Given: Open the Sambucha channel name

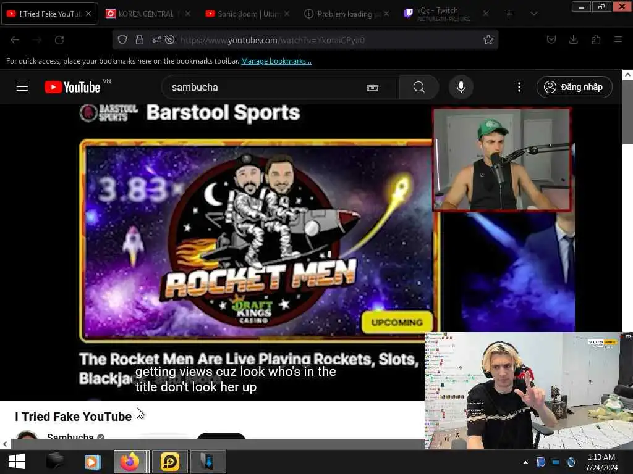Looking at the screenshot, I should tap(70, 437).
